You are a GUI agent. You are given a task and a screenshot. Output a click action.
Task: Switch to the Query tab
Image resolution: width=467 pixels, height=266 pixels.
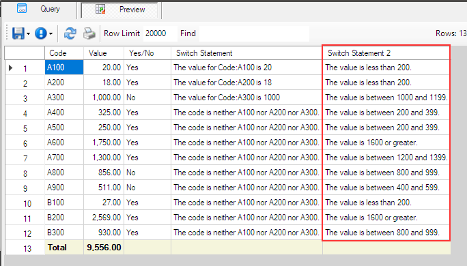tap(39, 10)
